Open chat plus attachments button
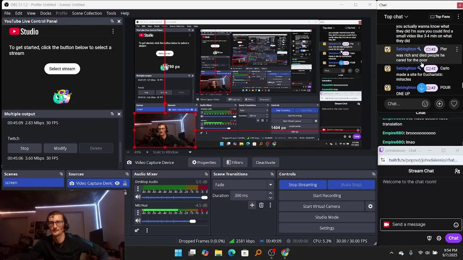 click(x=439, y=104)
